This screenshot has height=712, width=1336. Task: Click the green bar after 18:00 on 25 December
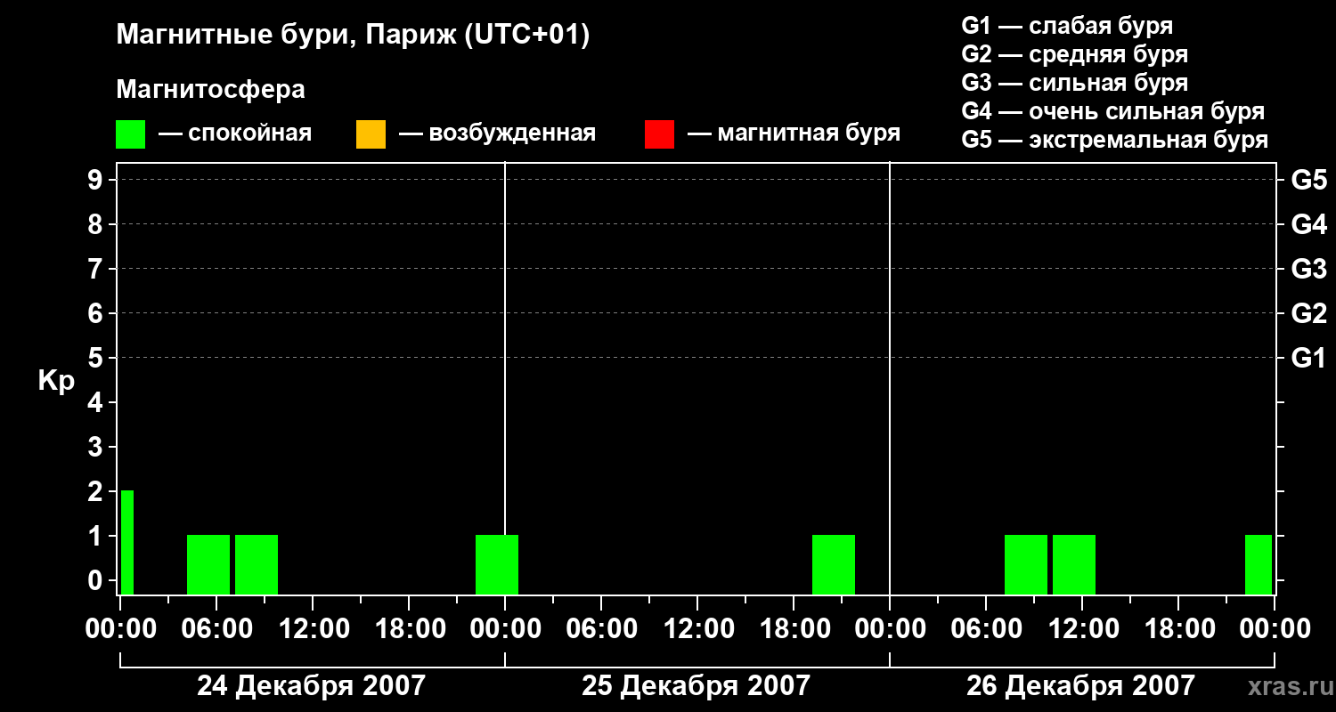click(x=834, y=564)
